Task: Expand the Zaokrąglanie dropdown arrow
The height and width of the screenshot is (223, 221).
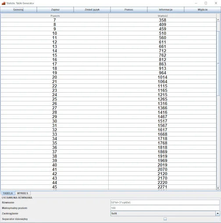Action: (x=217, y=213)
